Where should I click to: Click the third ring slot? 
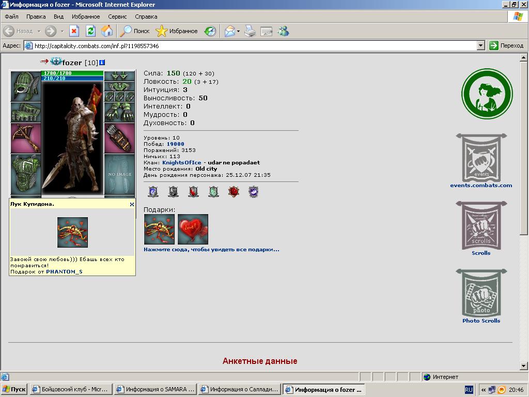coord(130,97)
